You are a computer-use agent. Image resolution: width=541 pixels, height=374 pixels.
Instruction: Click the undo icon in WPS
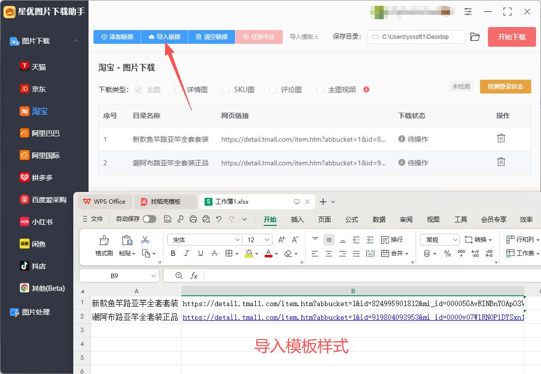pyautogui.click(x=219, y=219)
